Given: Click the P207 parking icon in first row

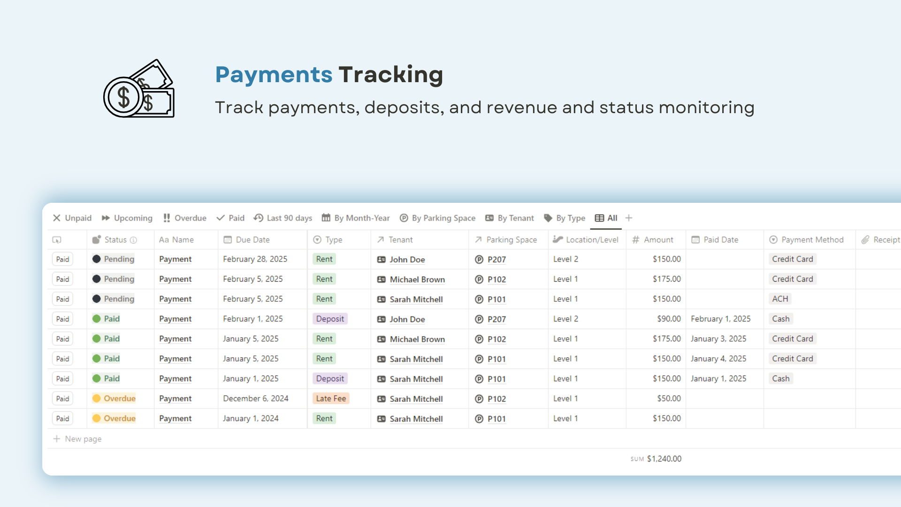Looking at the screenshot, I should click(479, 260).
